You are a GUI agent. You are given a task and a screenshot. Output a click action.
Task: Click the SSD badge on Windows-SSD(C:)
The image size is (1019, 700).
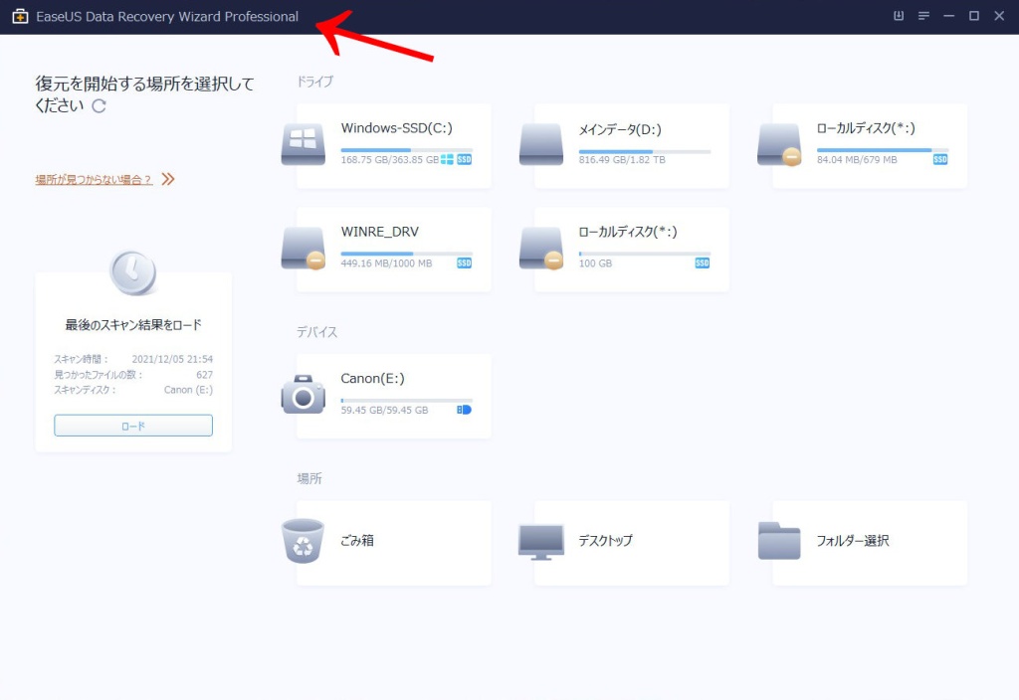pos(464,160)
